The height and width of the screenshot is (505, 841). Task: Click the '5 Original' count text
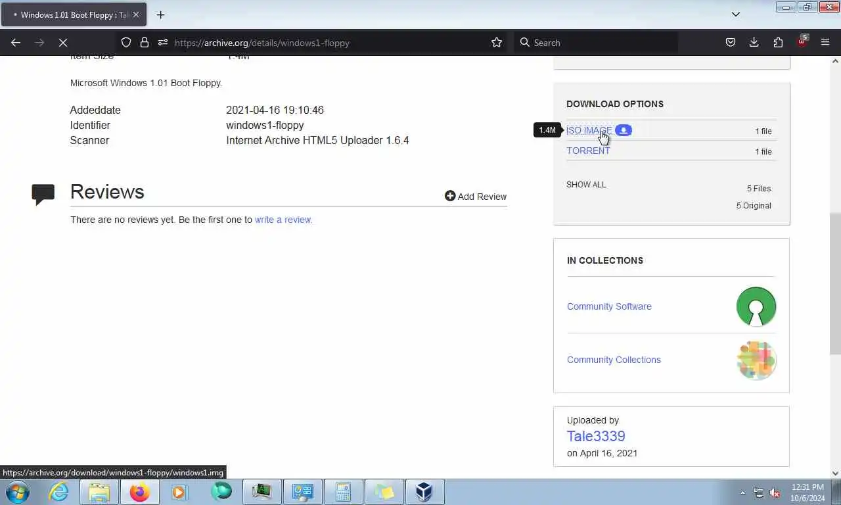754,206
